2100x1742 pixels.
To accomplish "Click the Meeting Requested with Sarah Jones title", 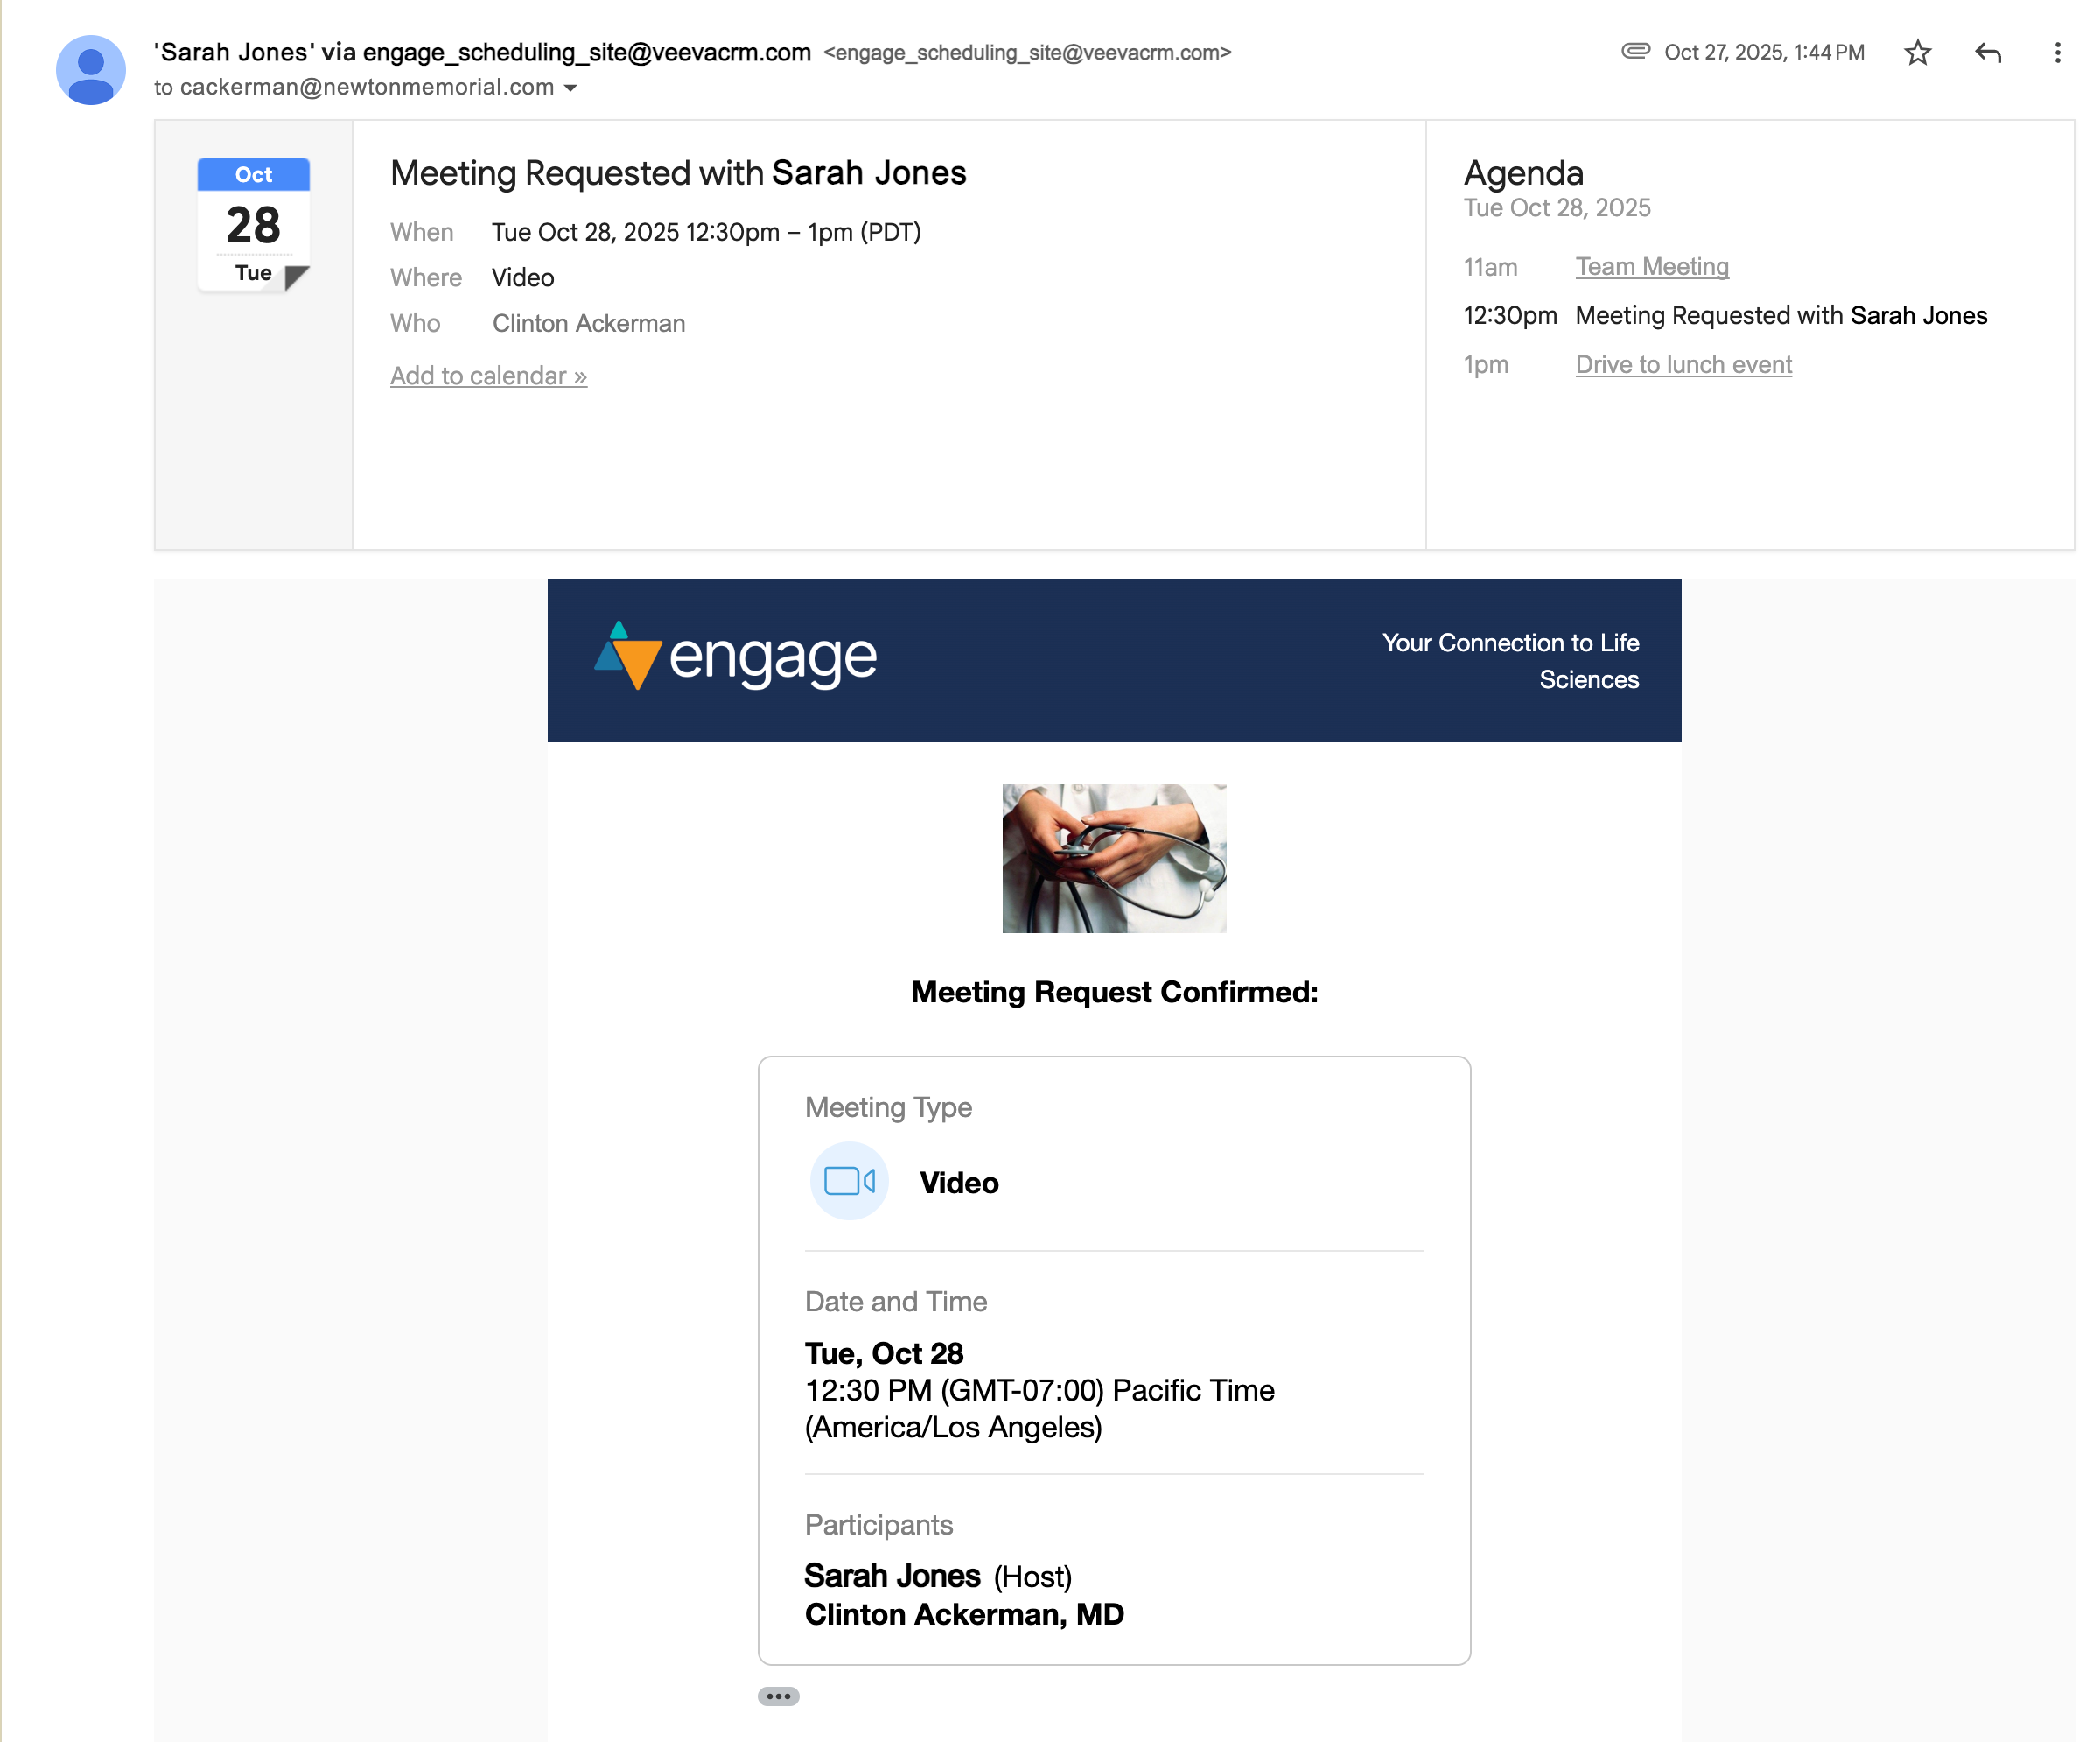I will (678, 173).
